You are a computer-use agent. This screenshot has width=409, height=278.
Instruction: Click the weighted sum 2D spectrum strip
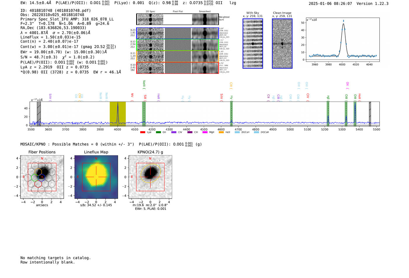pyautogui.click(x=178, y=19)
